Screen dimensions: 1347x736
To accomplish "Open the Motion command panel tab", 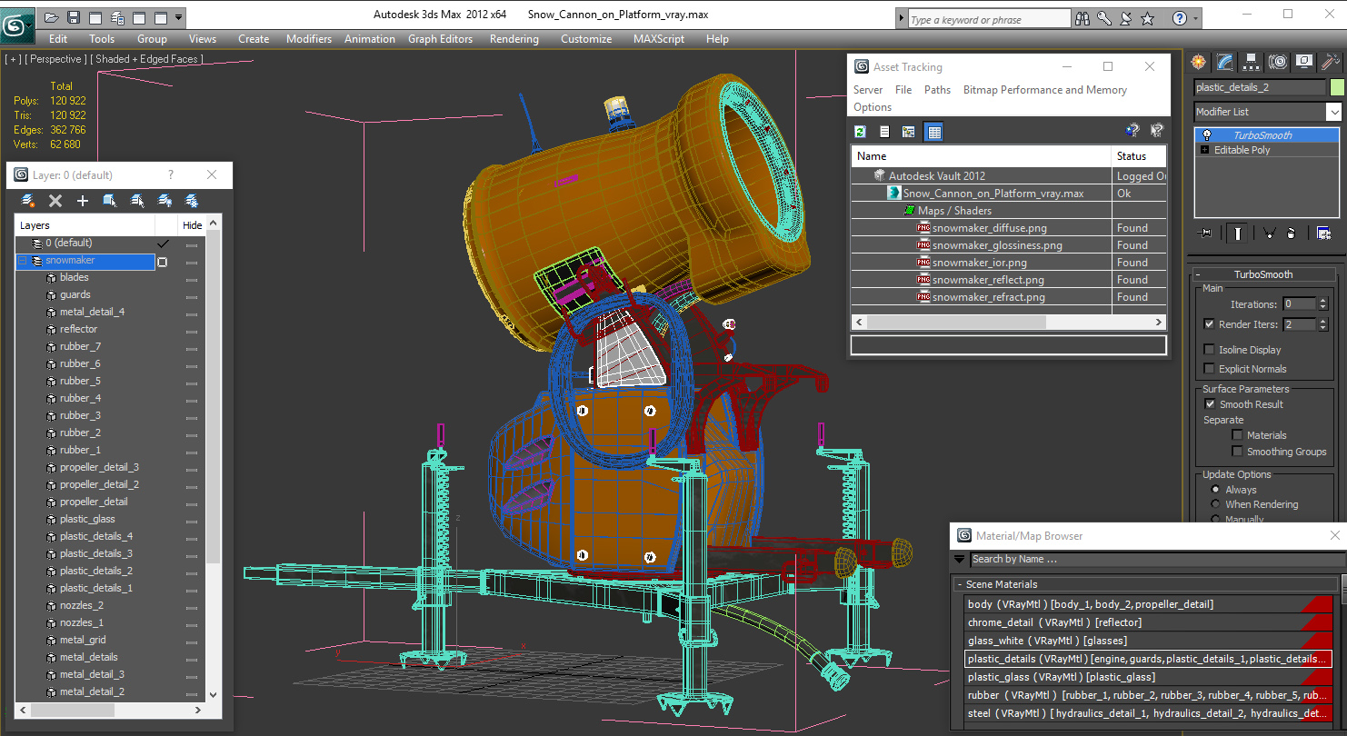I will point(1278,62).
